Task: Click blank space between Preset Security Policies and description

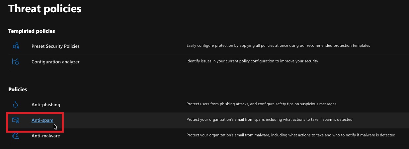Action: [133, 46]
